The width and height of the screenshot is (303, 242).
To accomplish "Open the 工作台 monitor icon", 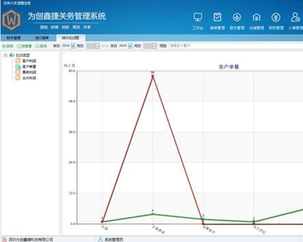I will tap(198, 17).
